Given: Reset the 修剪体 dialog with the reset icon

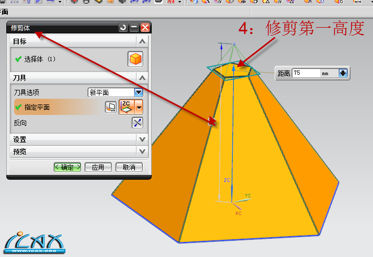Looking at the screenshot, I should pos(123,28).
